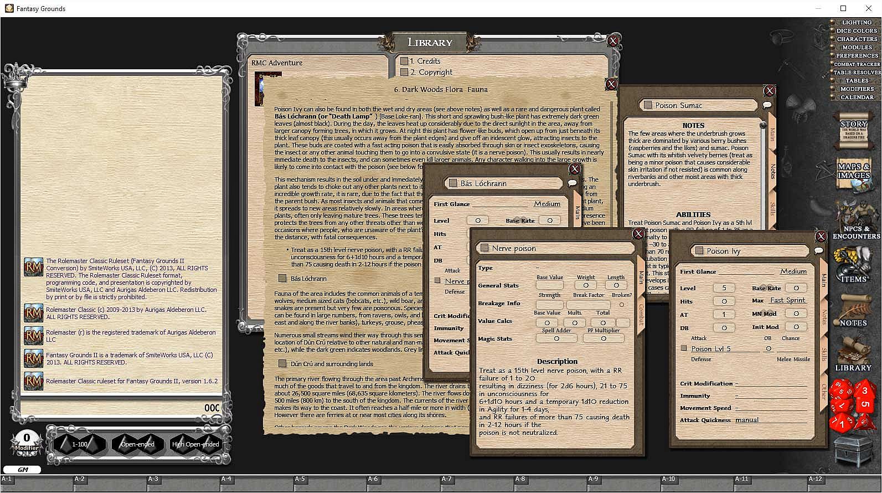Click the Modifier stack icon
The height and width of the screenshot is (493, 882).
[26, 443]
